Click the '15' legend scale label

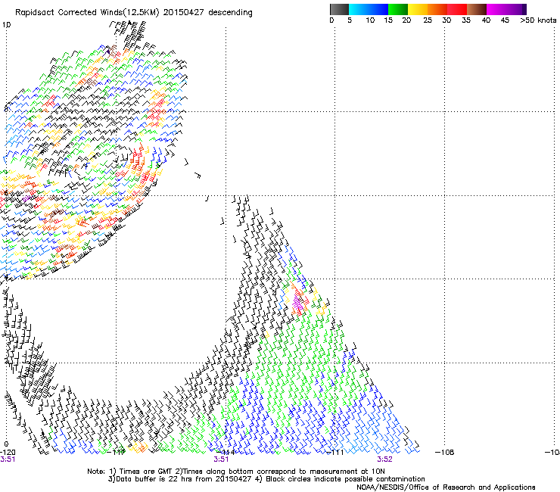pos(388,20)
